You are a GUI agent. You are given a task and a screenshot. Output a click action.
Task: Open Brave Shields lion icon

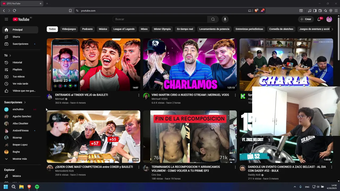tap(256, 11)
